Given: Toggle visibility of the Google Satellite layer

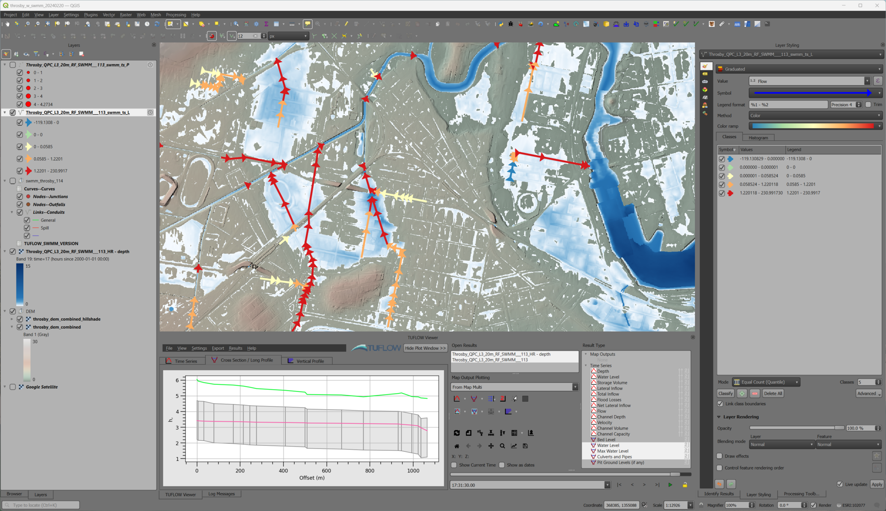Looking at the screenshot, I should pyautogui.click(x=12, y=387).
